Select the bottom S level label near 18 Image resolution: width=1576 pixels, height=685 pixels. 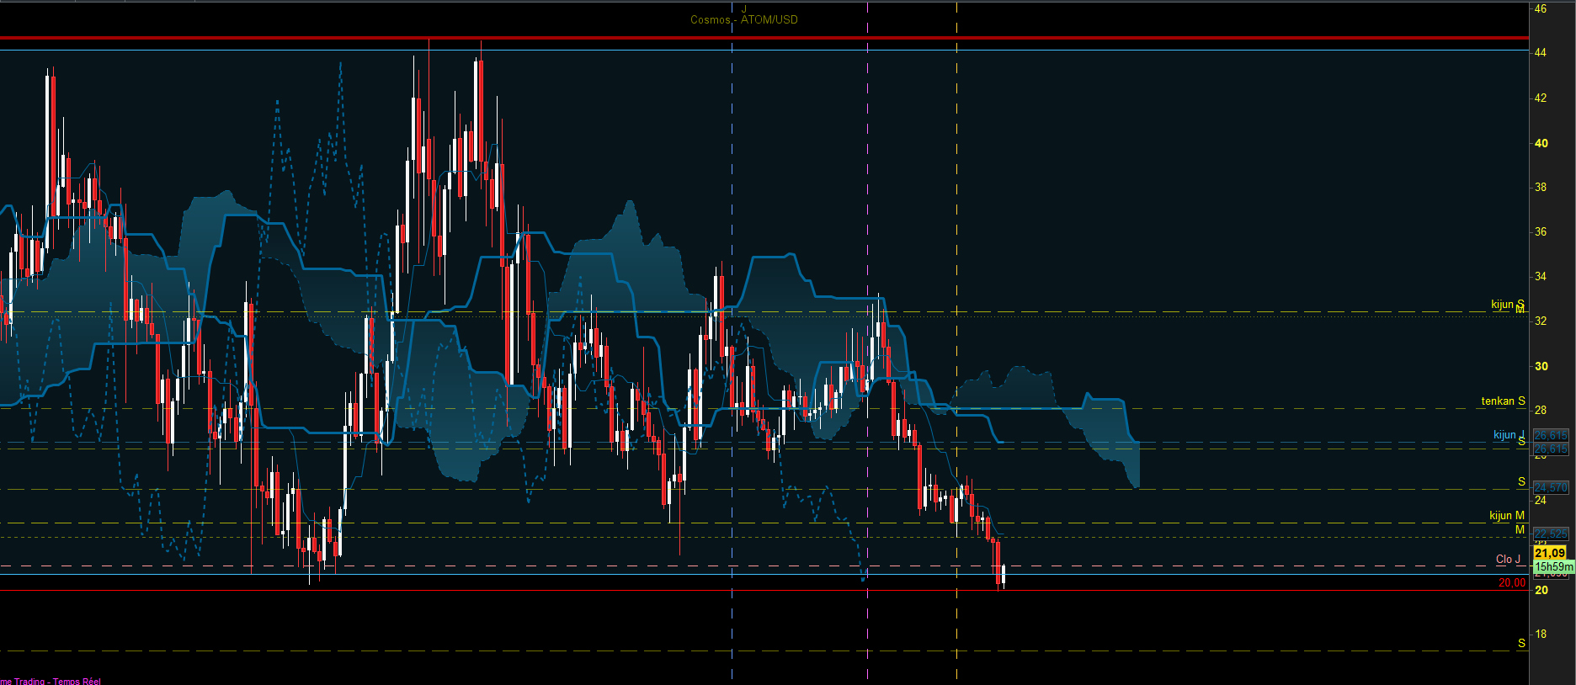[x=1521, y=643]
